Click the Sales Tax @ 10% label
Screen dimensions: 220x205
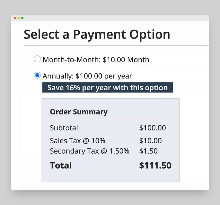coord(77,141)
